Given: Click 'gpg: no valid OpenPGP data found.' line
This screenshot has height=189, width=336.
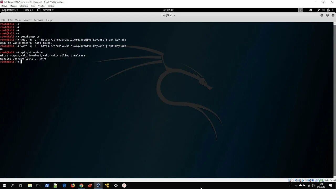Looking at the screenshot, I should 26,43.
